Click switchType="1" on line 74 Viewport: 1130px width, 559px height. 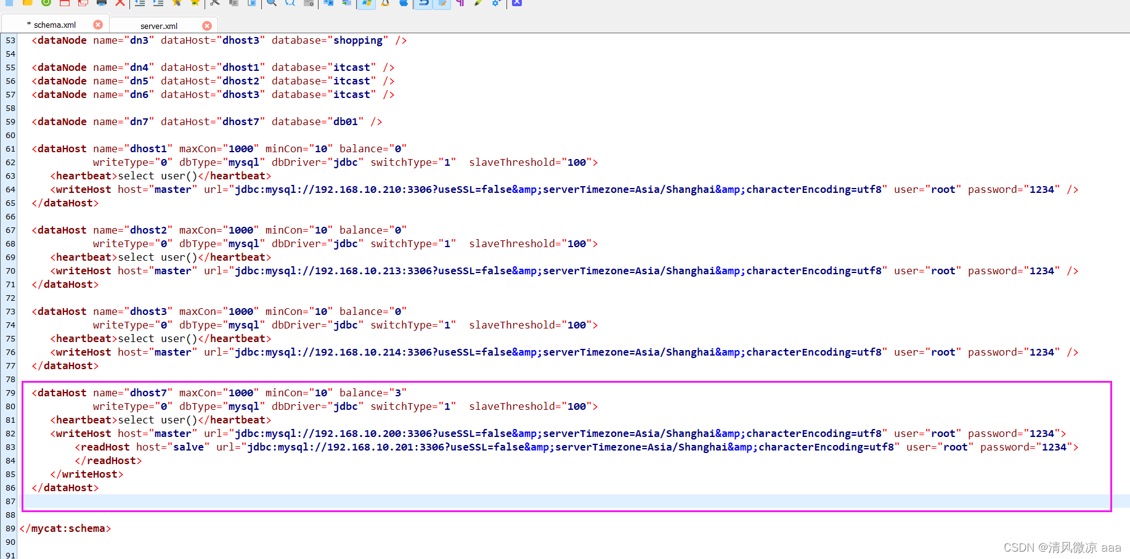tap(413, 325)
